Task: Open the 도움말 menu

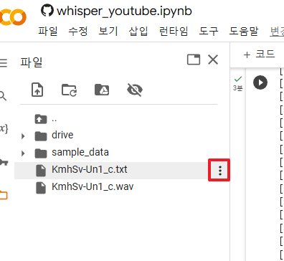Action: point(244,31)
